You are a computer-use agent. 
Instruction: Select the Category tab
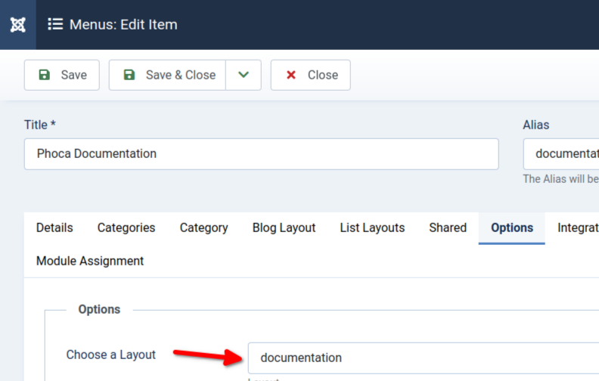pos(203,228)
